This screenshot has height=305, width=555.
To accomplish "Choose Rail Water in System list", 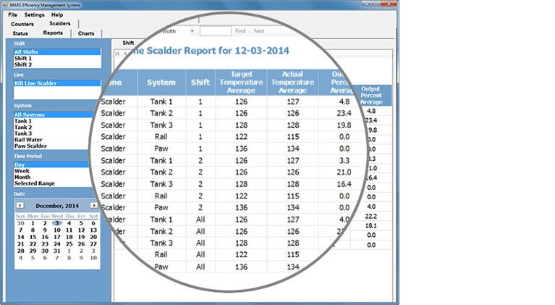I will point(30,140).
